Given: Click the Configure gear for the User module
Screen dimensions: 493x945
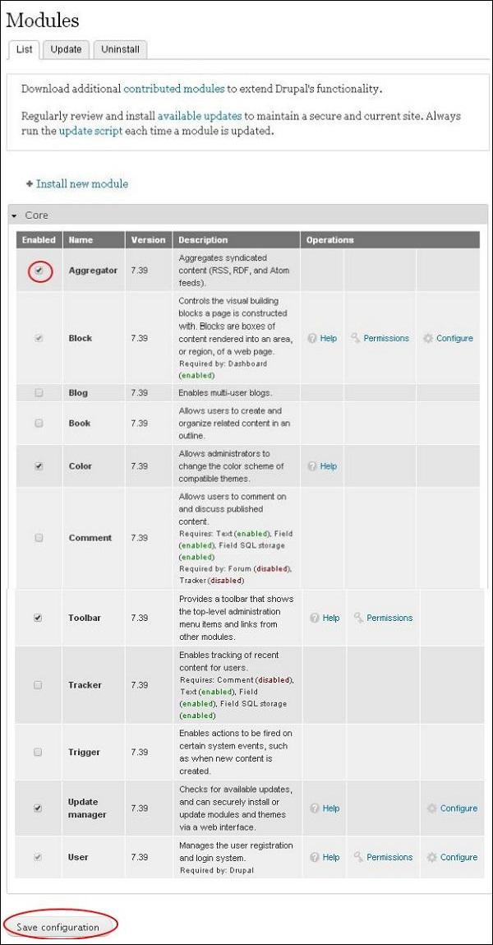Looking at the screenshot, I should click(451, 857).
